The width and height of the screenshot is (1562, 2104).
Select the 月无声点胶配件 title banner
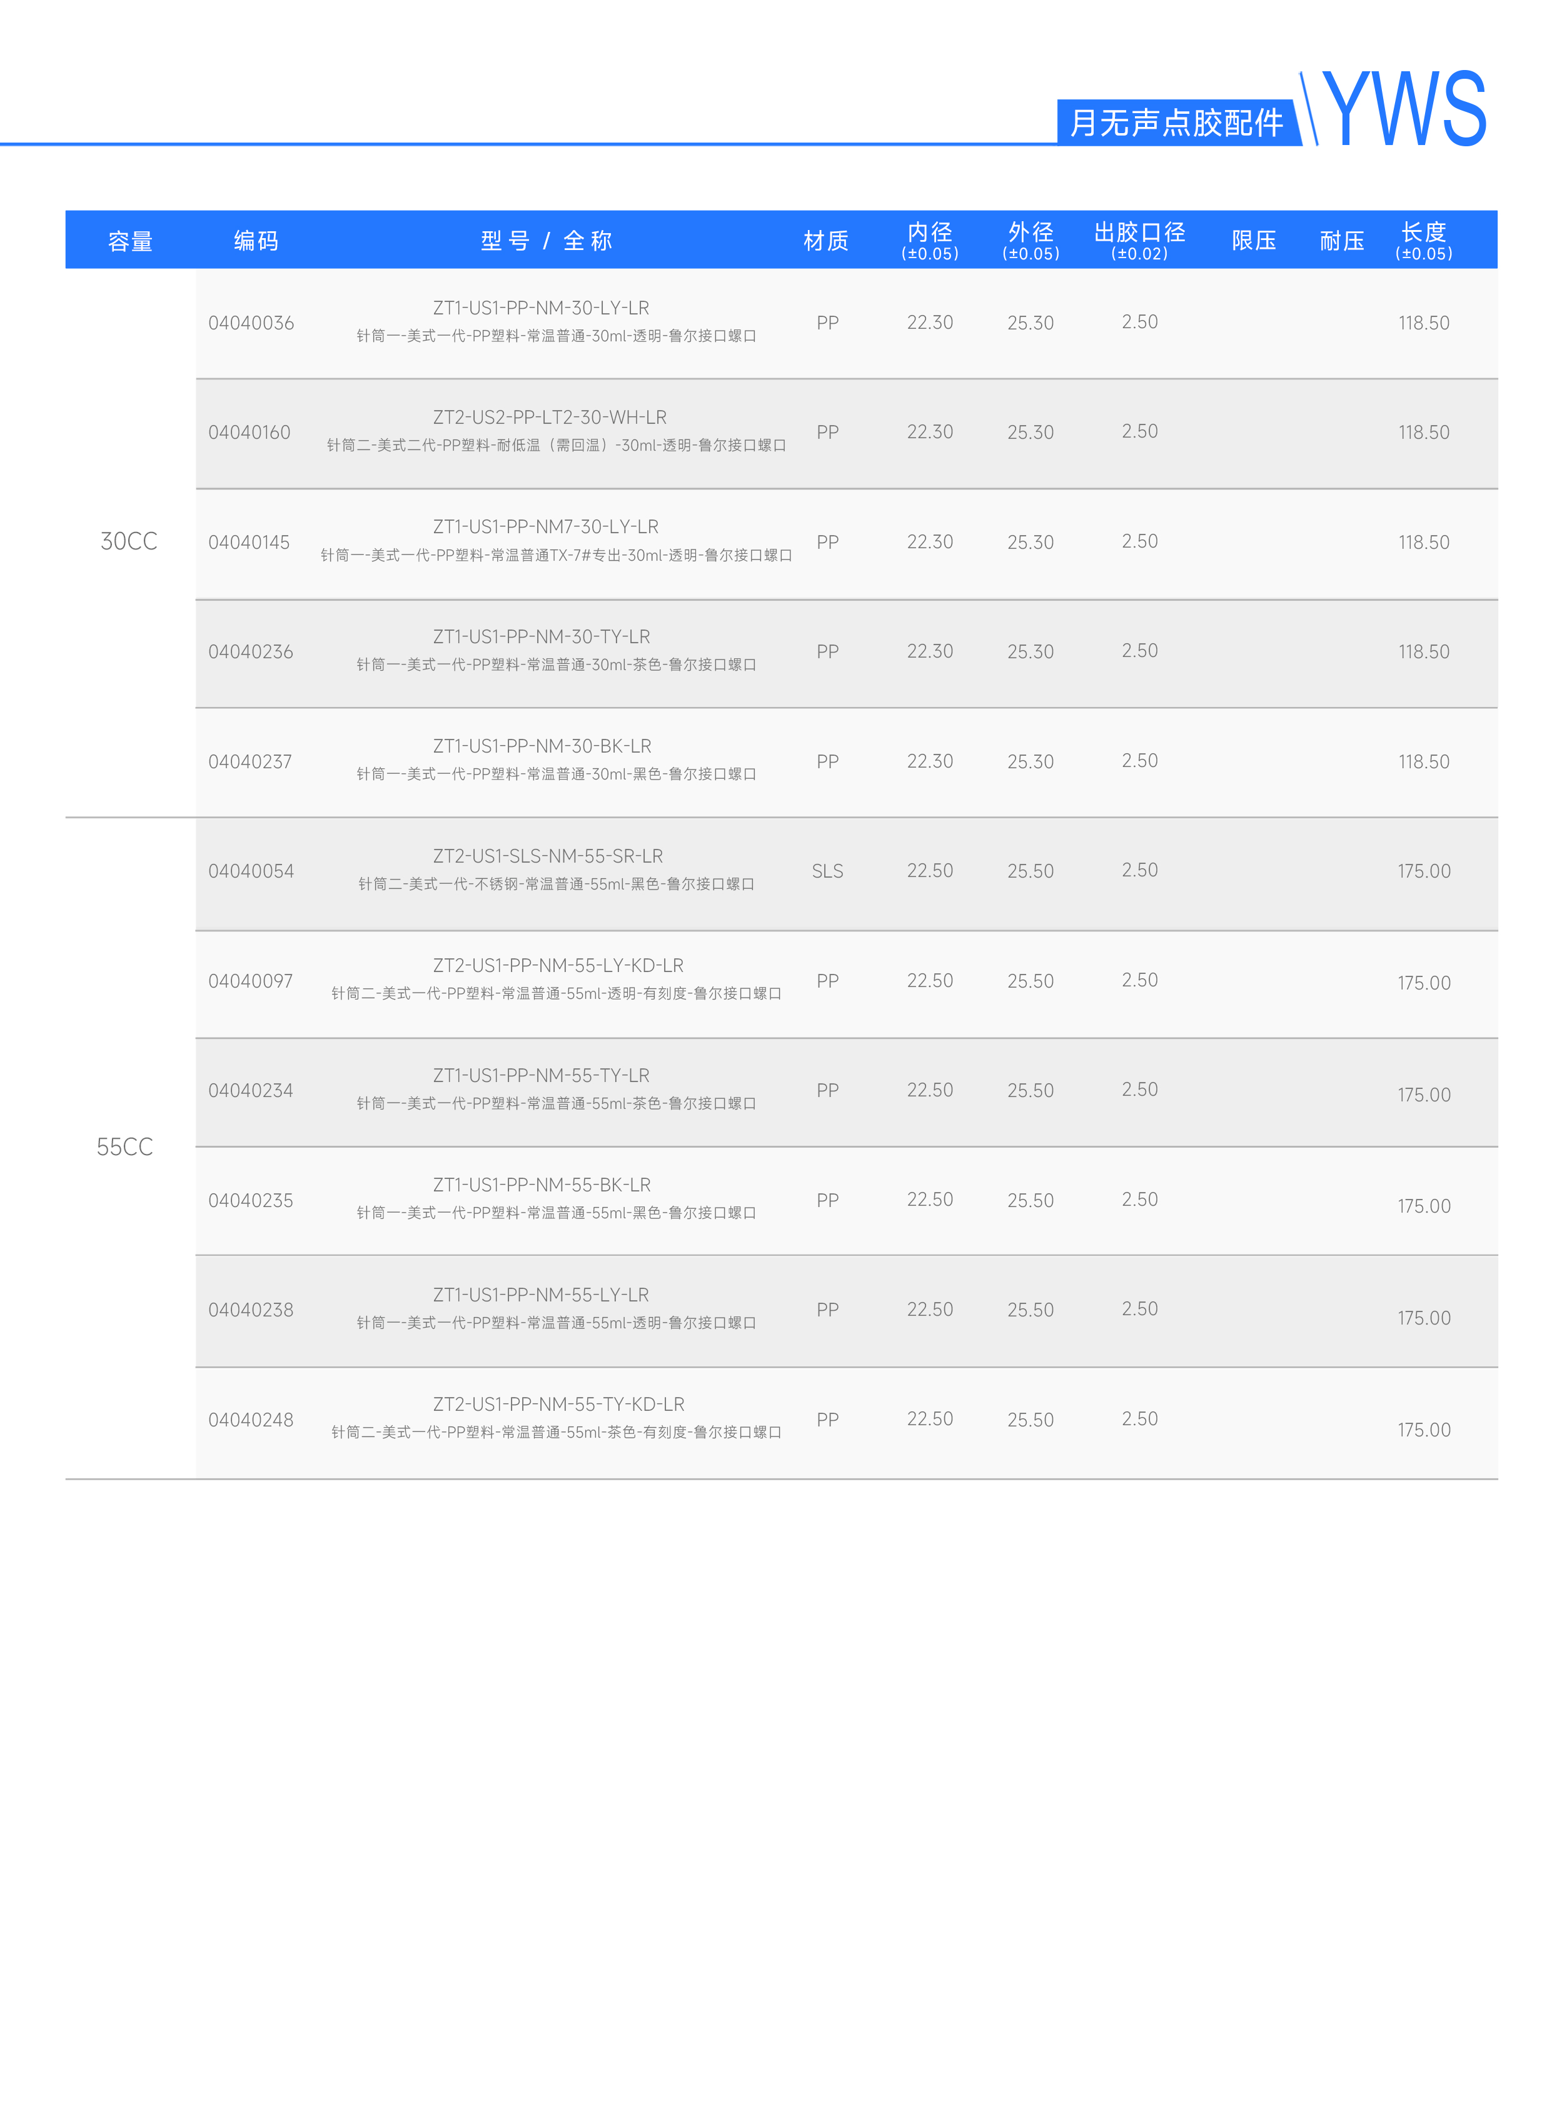pos(1176,122)
